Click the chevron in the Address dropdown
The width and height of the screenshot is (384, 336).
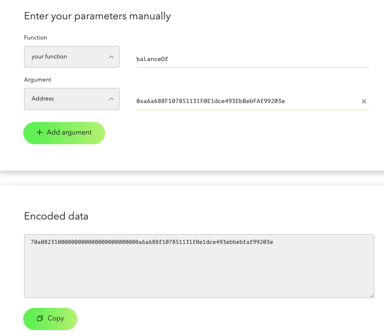point(111,99)
